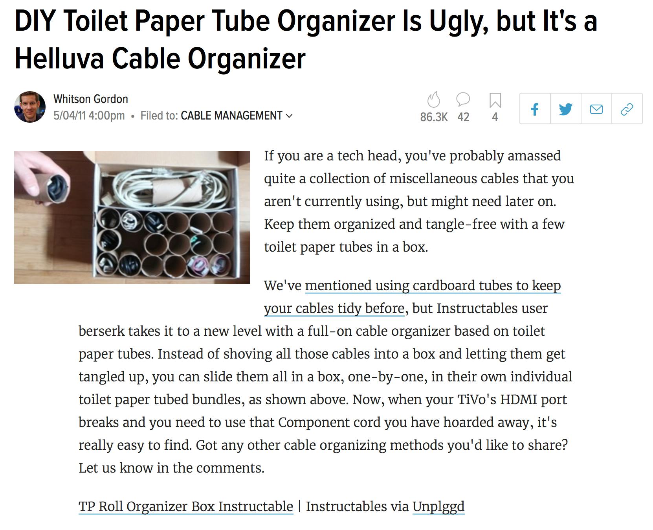Viewport: 653px width, 530px height.
Task: Visit the Unplggd source link
Action: click(x=438, y=506)
